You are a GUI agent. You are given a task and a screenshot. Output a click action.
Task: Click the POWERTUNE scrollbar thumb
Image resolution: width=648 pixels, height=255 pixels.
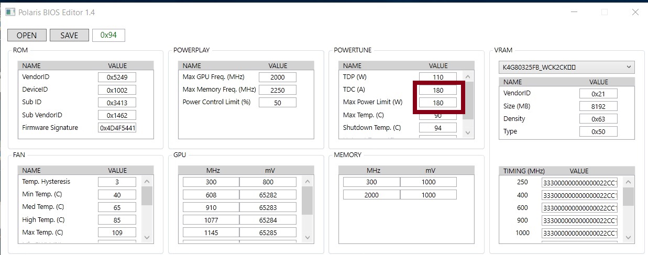pos(468,101)
